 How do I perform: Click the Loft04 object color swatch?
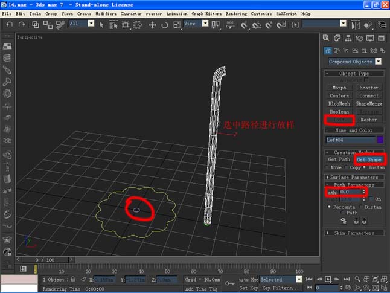[x=380, y=140]
